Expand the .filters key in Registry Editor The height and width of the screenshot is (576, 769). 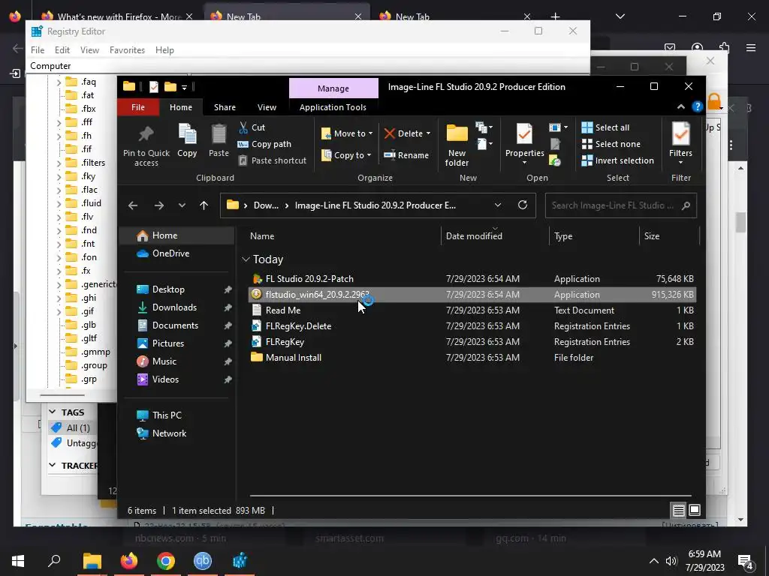coord(59,163)
